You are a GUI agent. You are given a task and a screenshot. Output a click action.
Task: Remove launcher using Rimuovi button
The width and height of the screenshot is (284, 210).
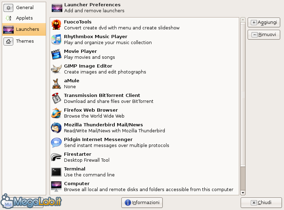264,35
